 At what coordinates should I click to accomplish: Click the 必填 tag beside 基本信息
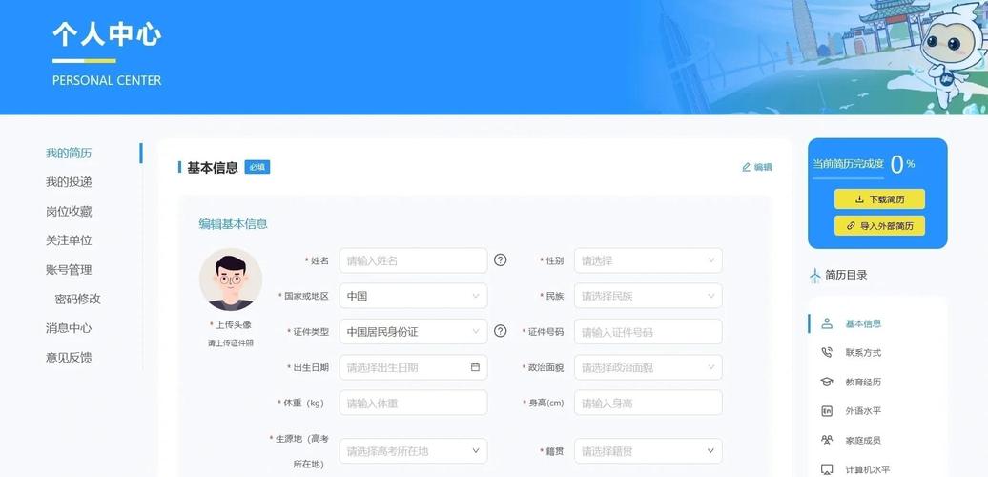[x=257, y=167]
